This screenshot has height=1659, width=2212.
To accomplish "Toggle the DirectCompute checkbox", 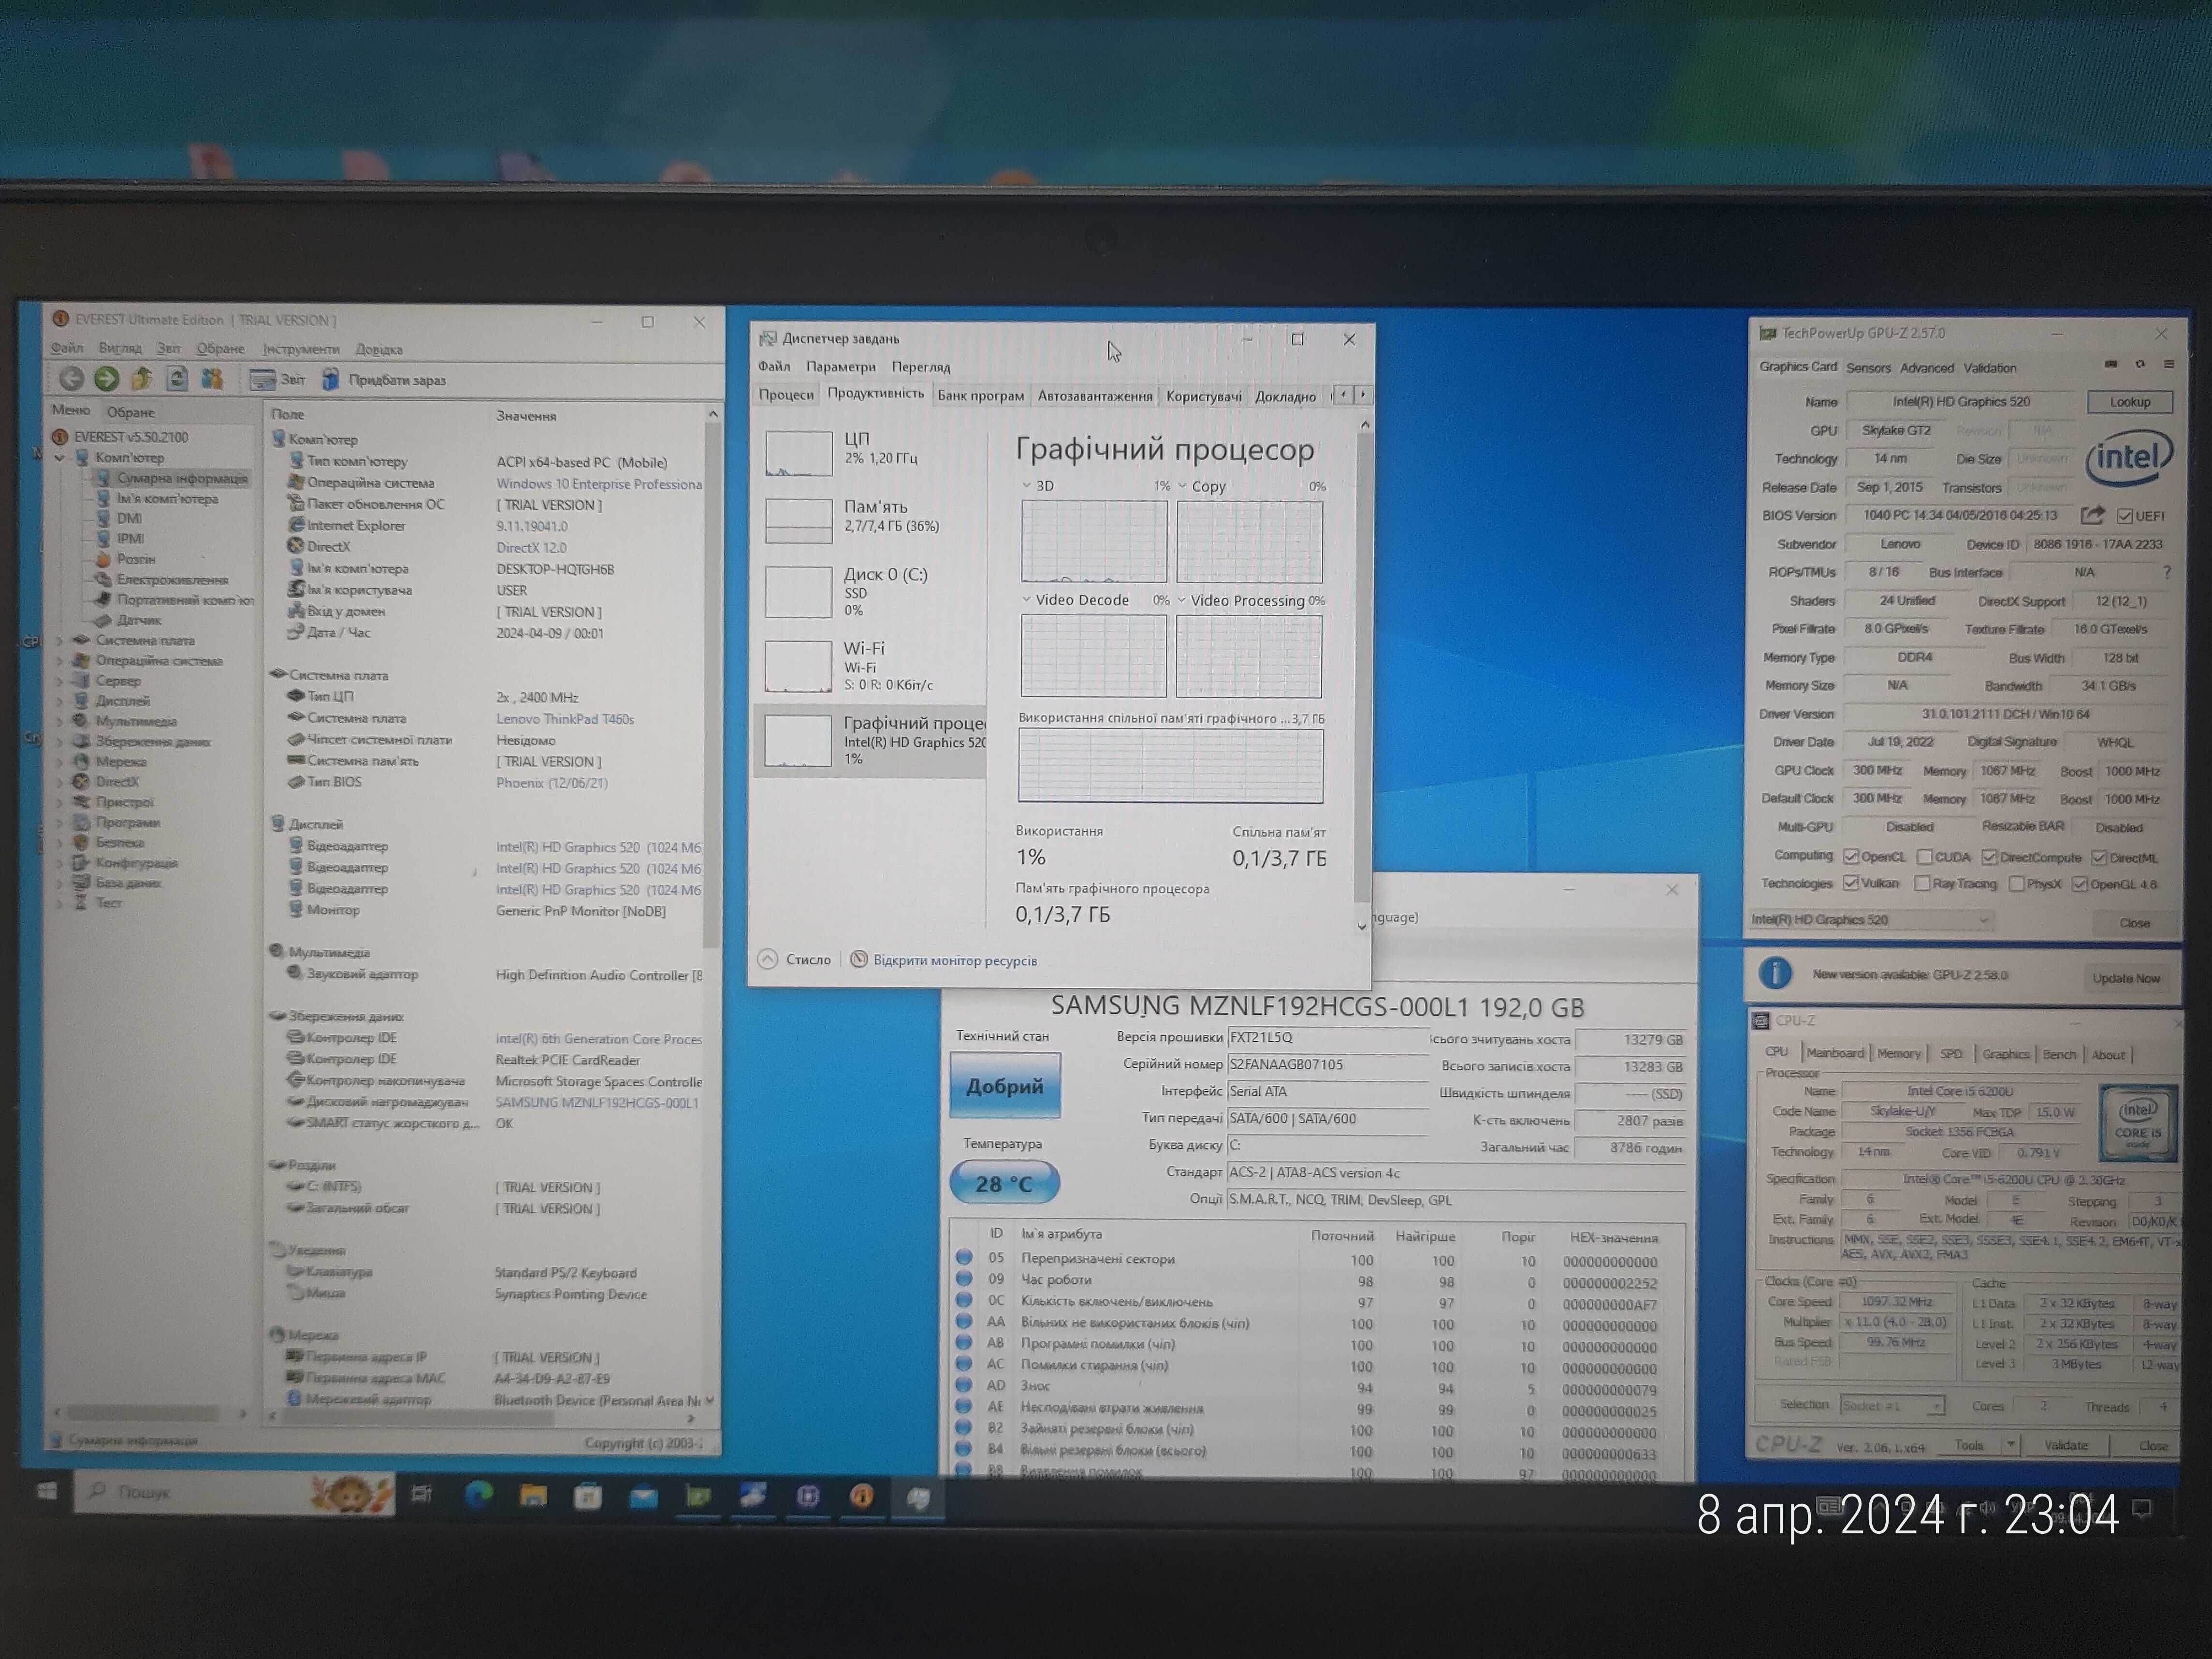I will 1989,857.
